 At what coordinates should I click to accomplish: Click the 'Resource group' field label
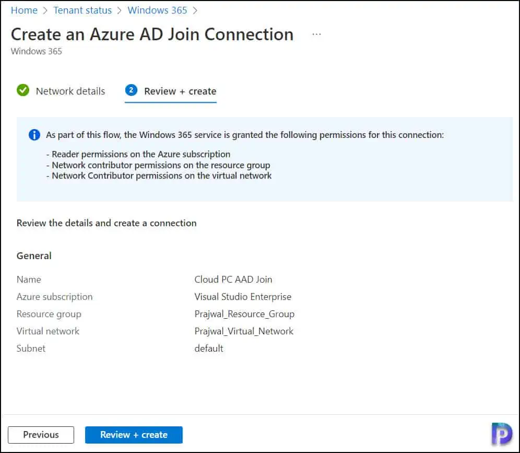(49, 314)
